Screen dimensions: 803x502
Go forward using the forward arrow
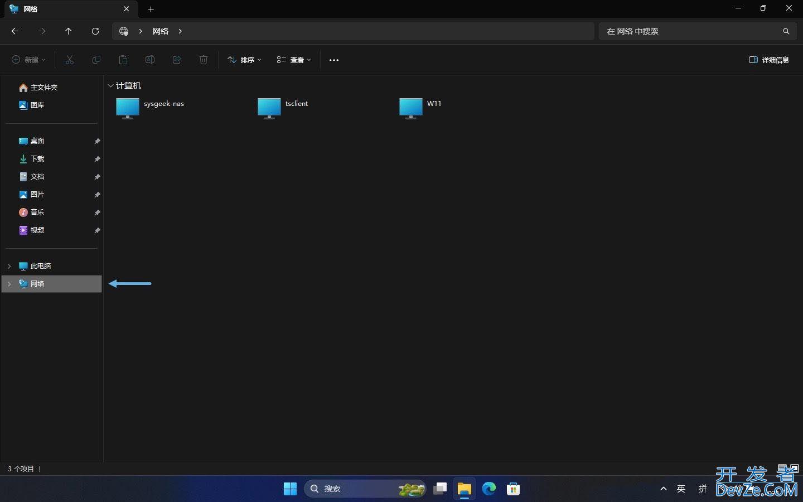[x=42, y=31]
